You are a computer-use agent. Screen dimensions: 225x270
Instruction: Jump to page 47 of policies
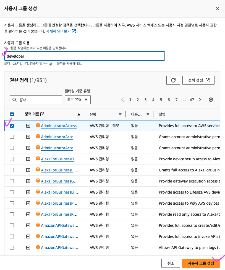click(x=192, y=100)
